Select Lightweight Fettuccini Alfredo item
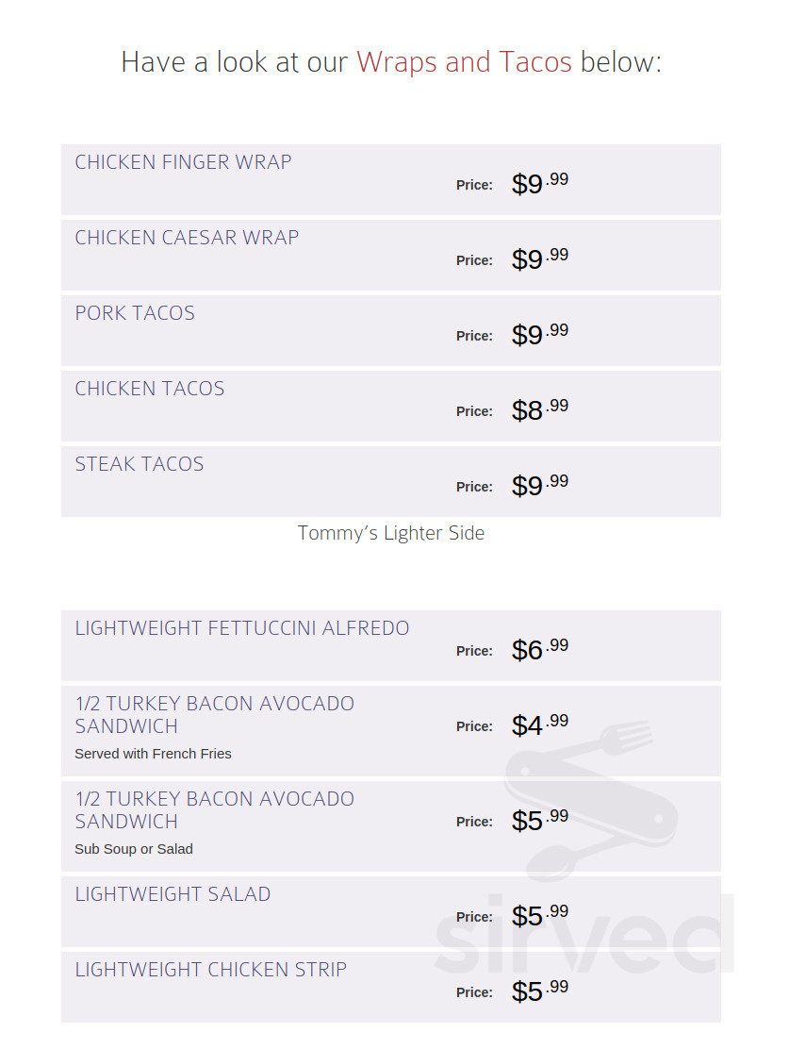Image resolution: width=789 pixels, height=1049 pixels. click(x=391, y=645)
